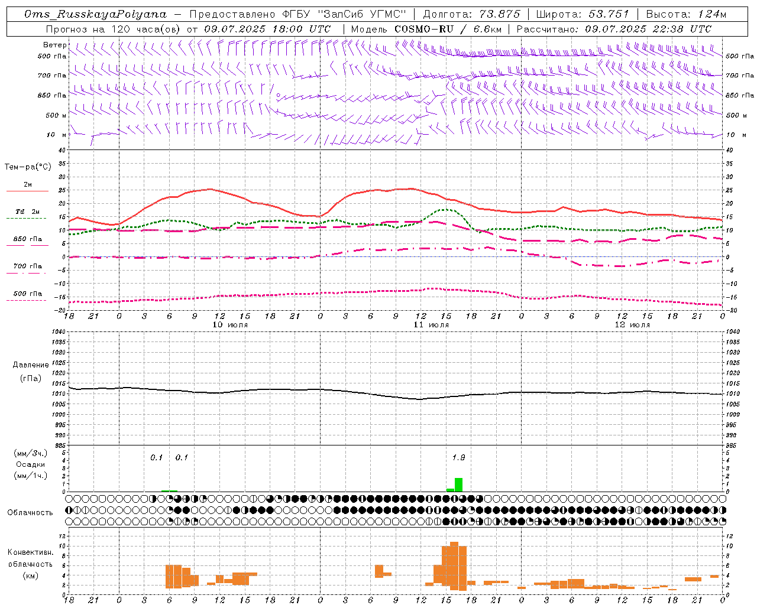Click the Тем-ра(°C) temperature axis title

tap(28, 167)
